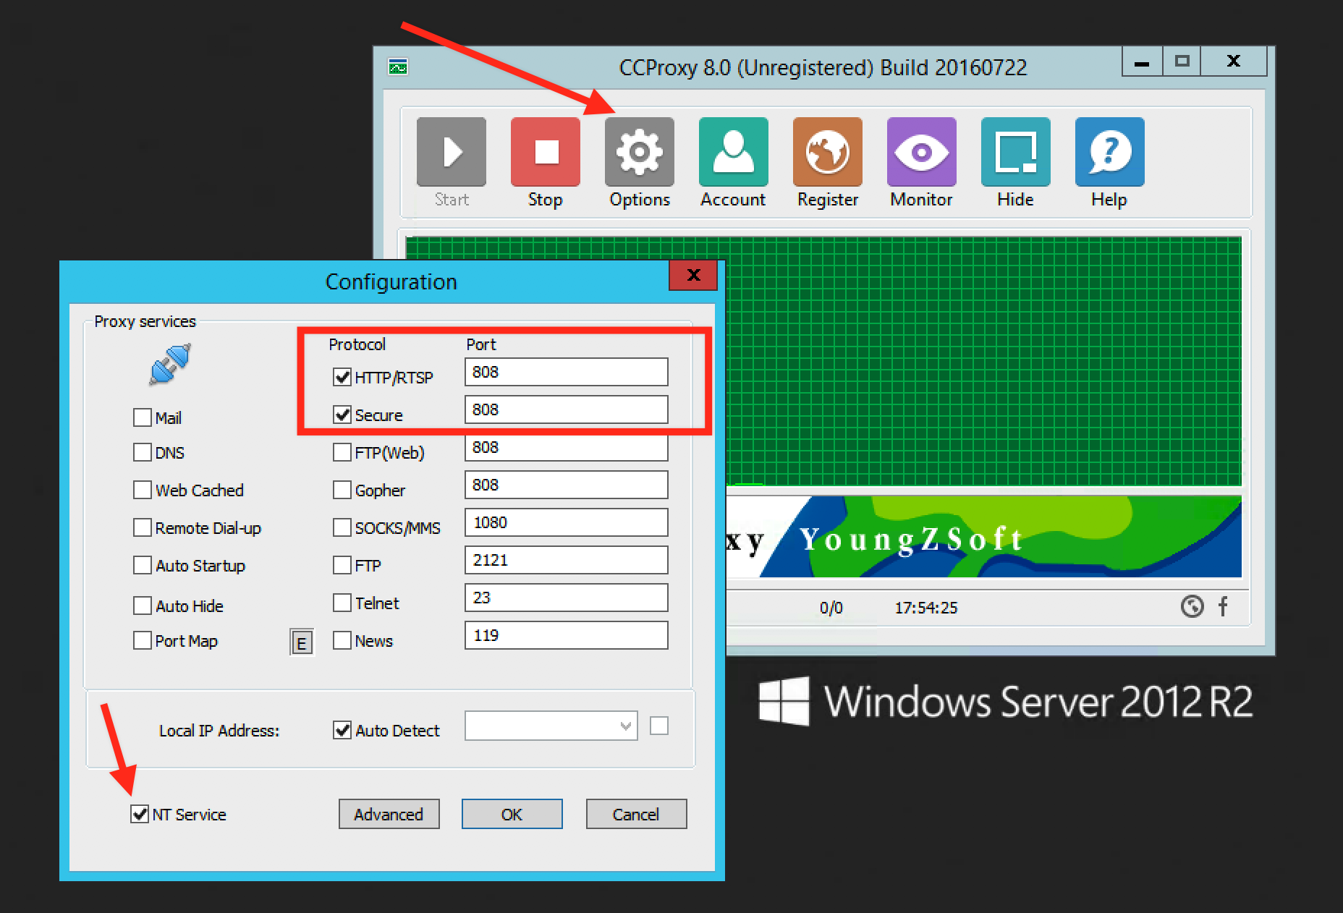1343x913 pixels.
Task: Click the FTP port field showing 2121
Action: [x=566, y=560]
